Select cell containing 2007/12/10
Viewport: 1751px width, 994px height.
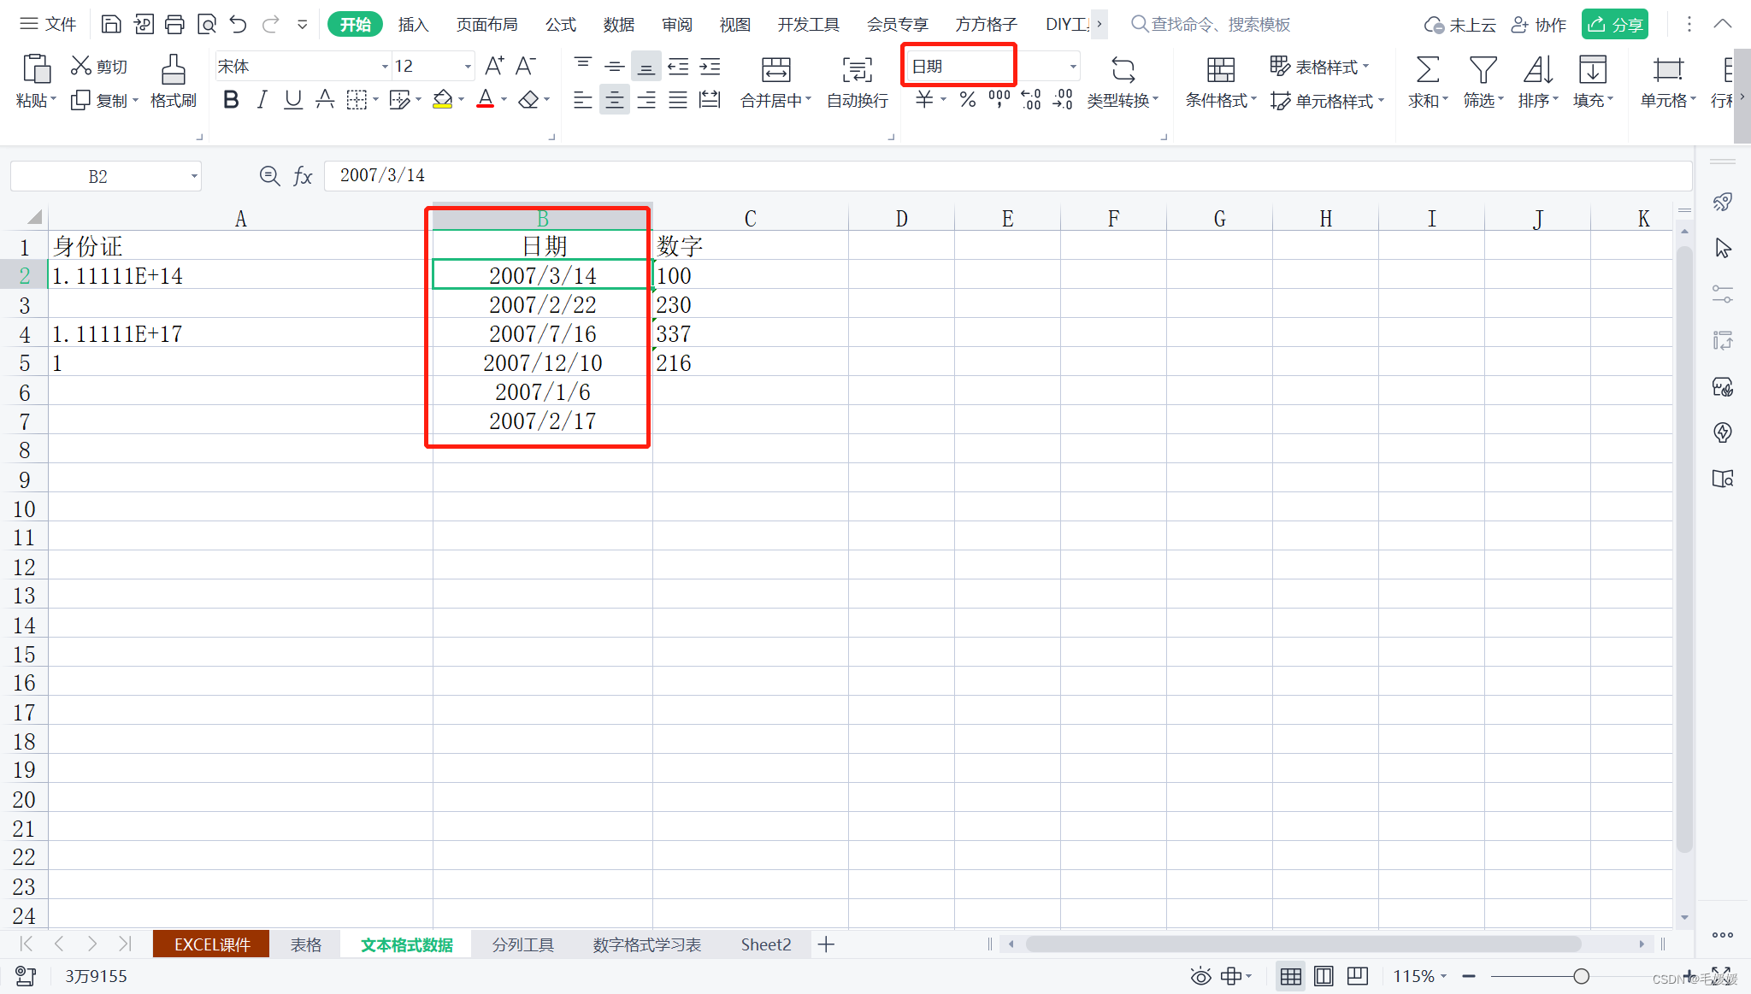click(542, 363)
